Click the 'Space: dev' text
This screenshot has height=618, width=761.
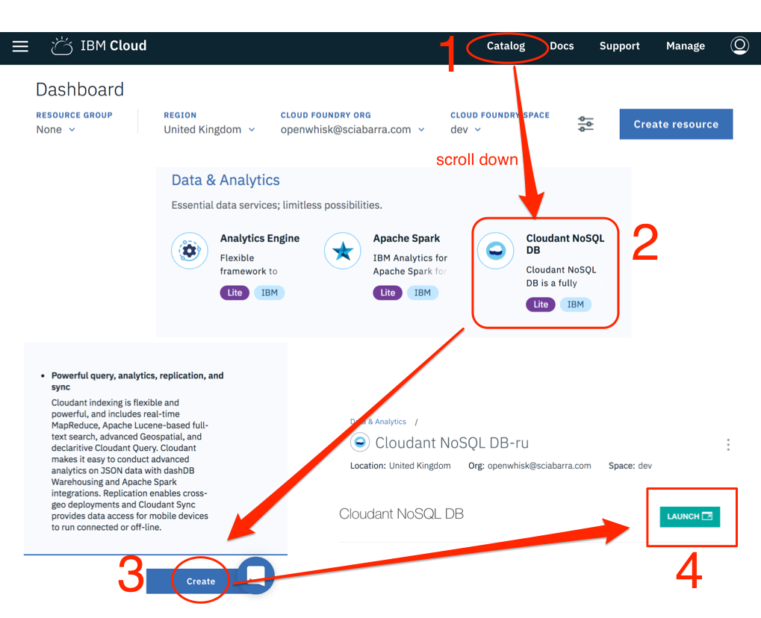pyautogui.click(x=630, y=466)
